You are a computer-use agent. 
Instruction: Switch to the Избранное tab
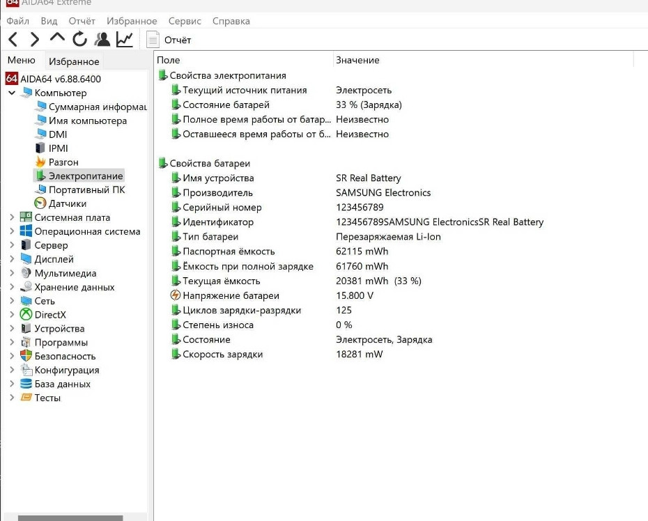74,61
